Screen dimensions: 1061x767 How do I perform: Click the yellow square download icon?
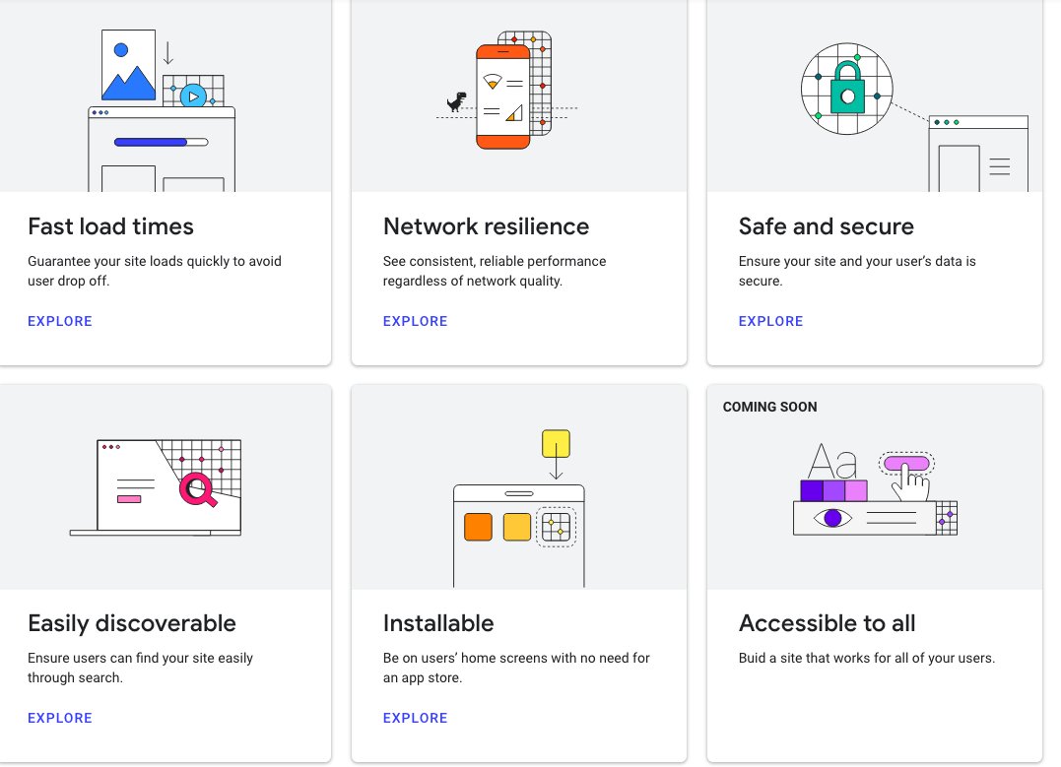click(556, 444)
